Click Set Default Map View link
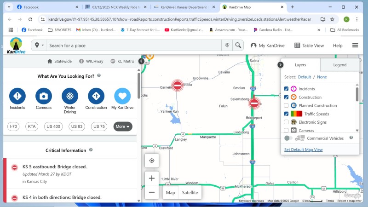Viewport: 368px width, 207px height. pos(303,149)
